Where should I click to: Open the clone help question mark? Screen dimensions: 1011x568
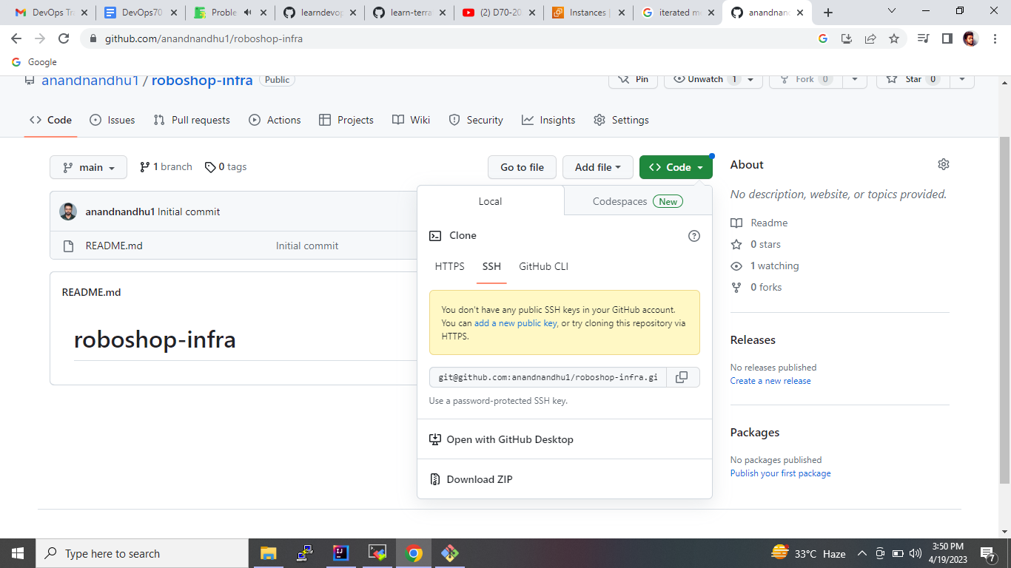[693, 235]
